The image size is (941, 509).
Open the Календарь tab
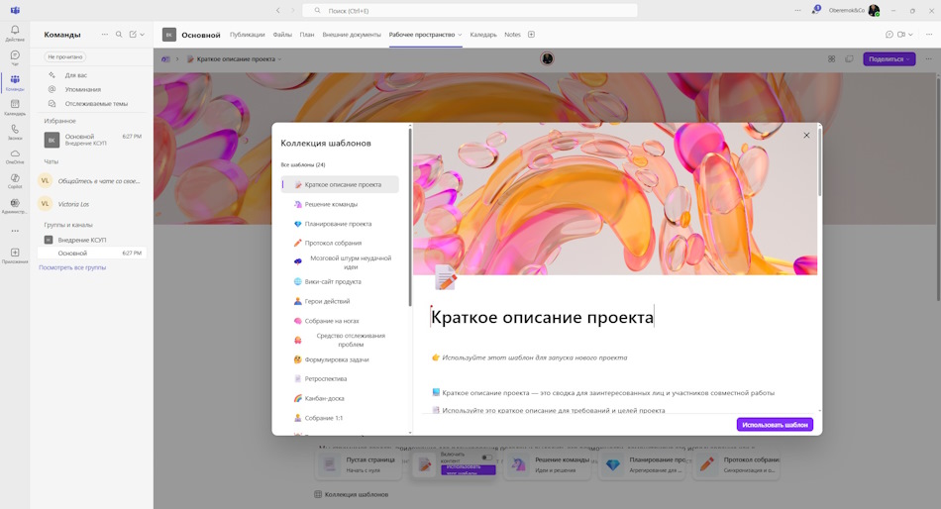click(x=483, y=35)
